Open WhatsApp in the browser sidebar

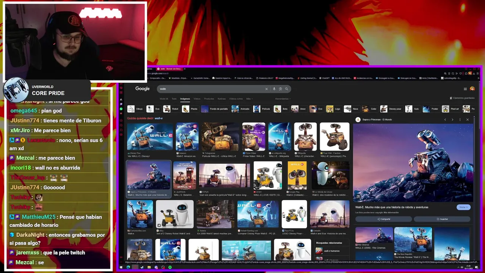point(121,109)
